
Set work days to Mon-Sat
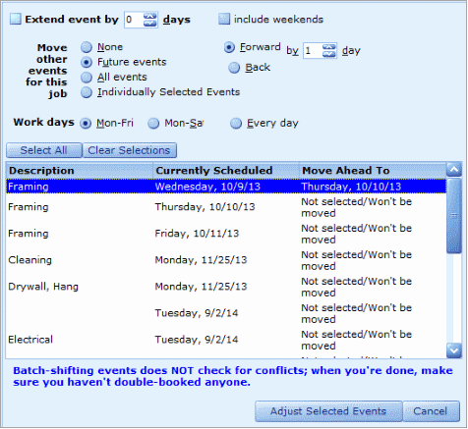153,124
